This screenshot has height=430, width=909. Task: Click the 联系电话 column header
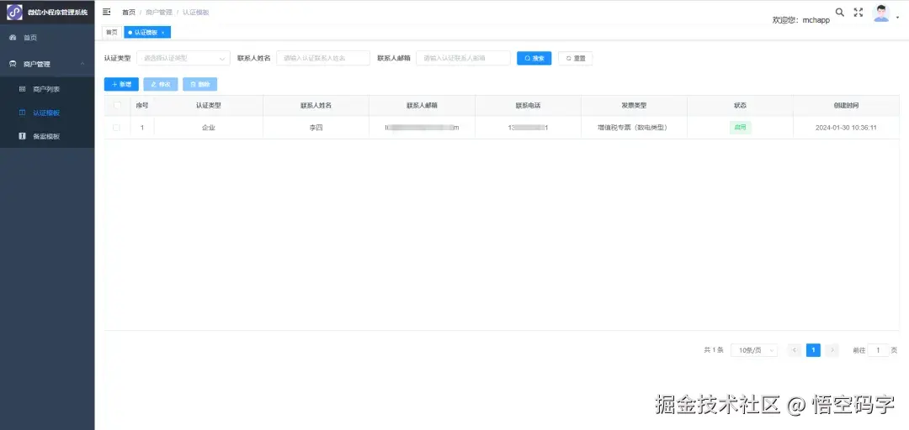point(528,106)
